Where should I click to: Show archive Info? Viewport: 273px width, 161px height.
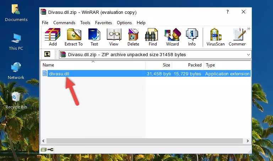point(192,37)
